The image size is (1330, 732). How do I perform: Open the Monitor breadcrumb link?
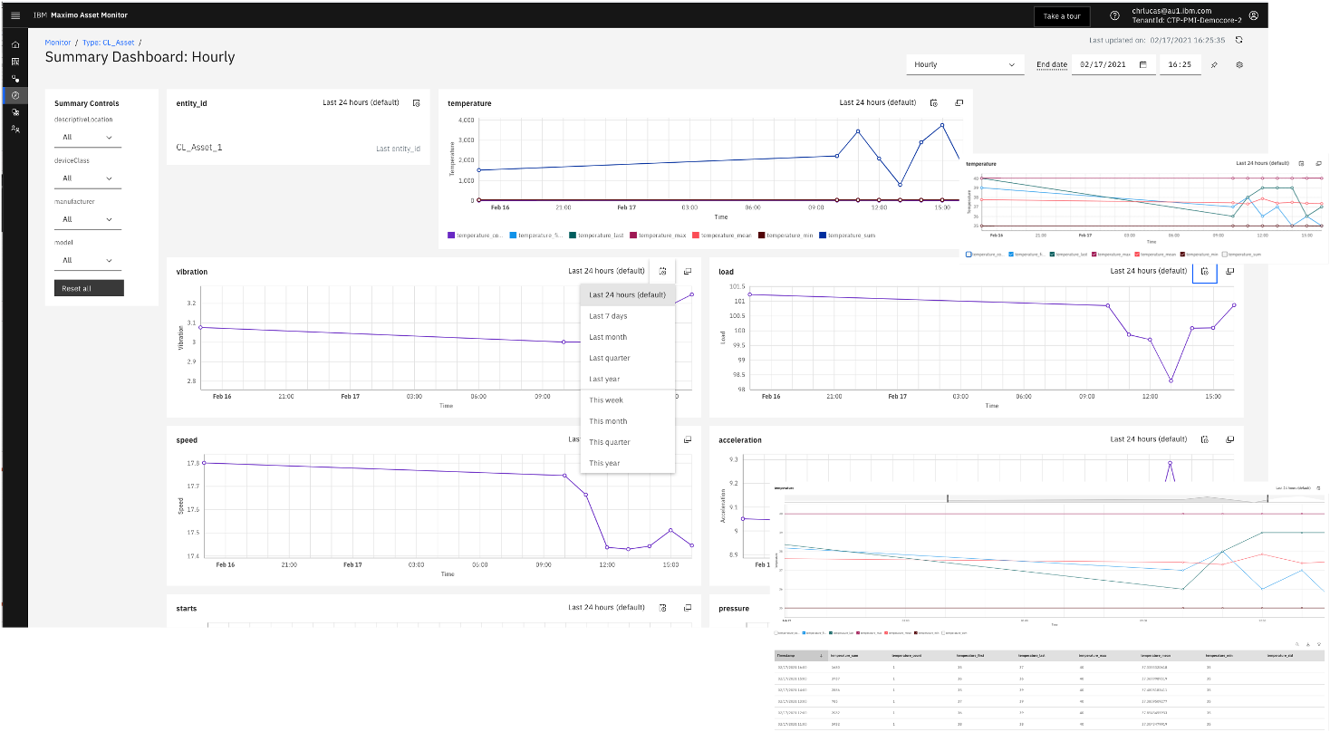(57, 42)
